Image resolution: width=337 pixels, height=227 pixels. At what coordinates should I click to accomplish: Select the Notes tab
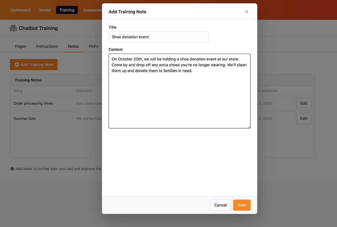(x=73, y=46)
